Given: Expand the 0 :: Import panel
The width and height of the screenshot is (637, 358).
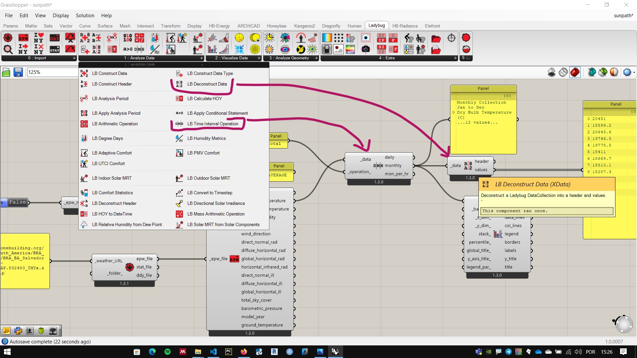Looking at the screenshot, I should pos(74,58).
